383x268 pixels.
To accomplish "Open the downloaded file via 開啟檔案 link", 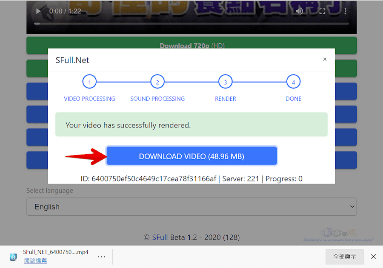I will [x=35, y=260].
